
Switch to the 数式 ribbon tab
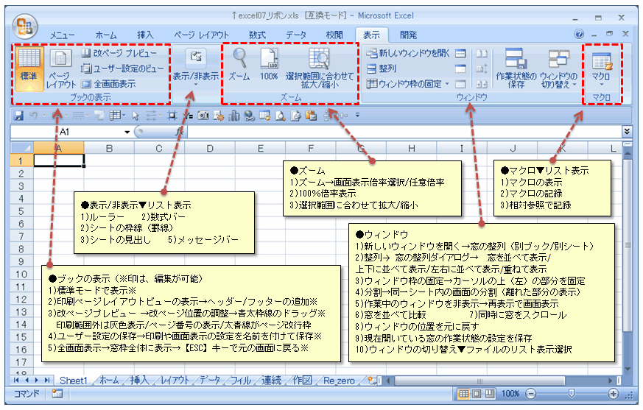tap(258, 35)
